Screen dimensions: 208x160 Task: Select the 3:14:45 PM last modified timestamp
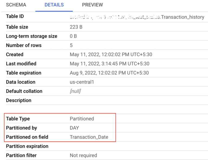tap(110, 64)
